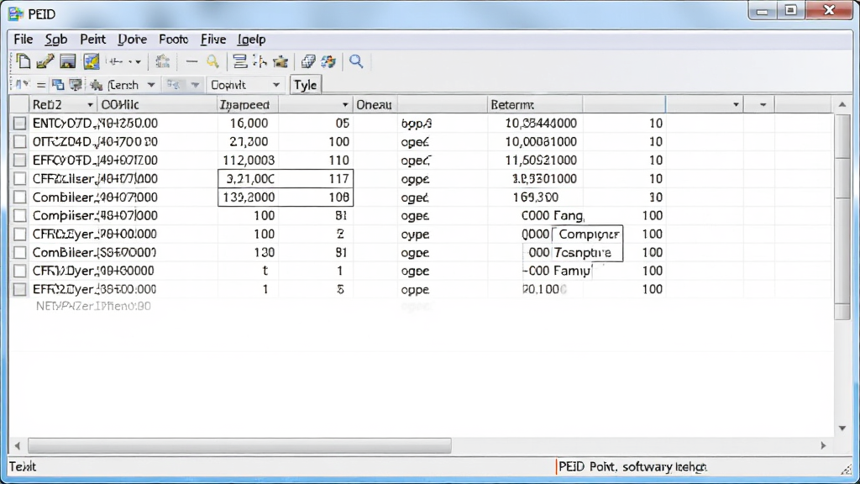Click the Tyle button

tap(305, 85)
